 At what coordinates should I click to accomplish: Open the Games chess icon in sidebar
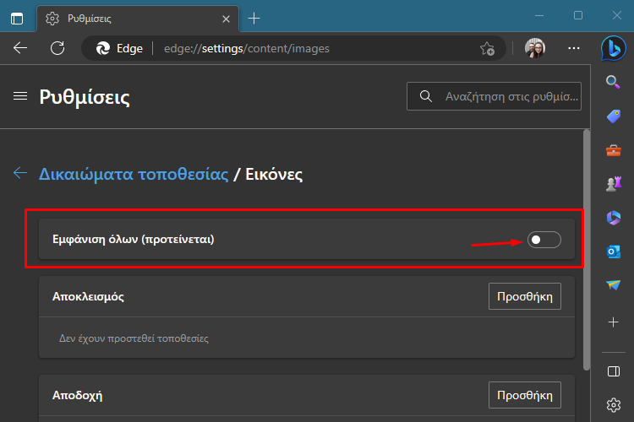[x=614, y=184]
